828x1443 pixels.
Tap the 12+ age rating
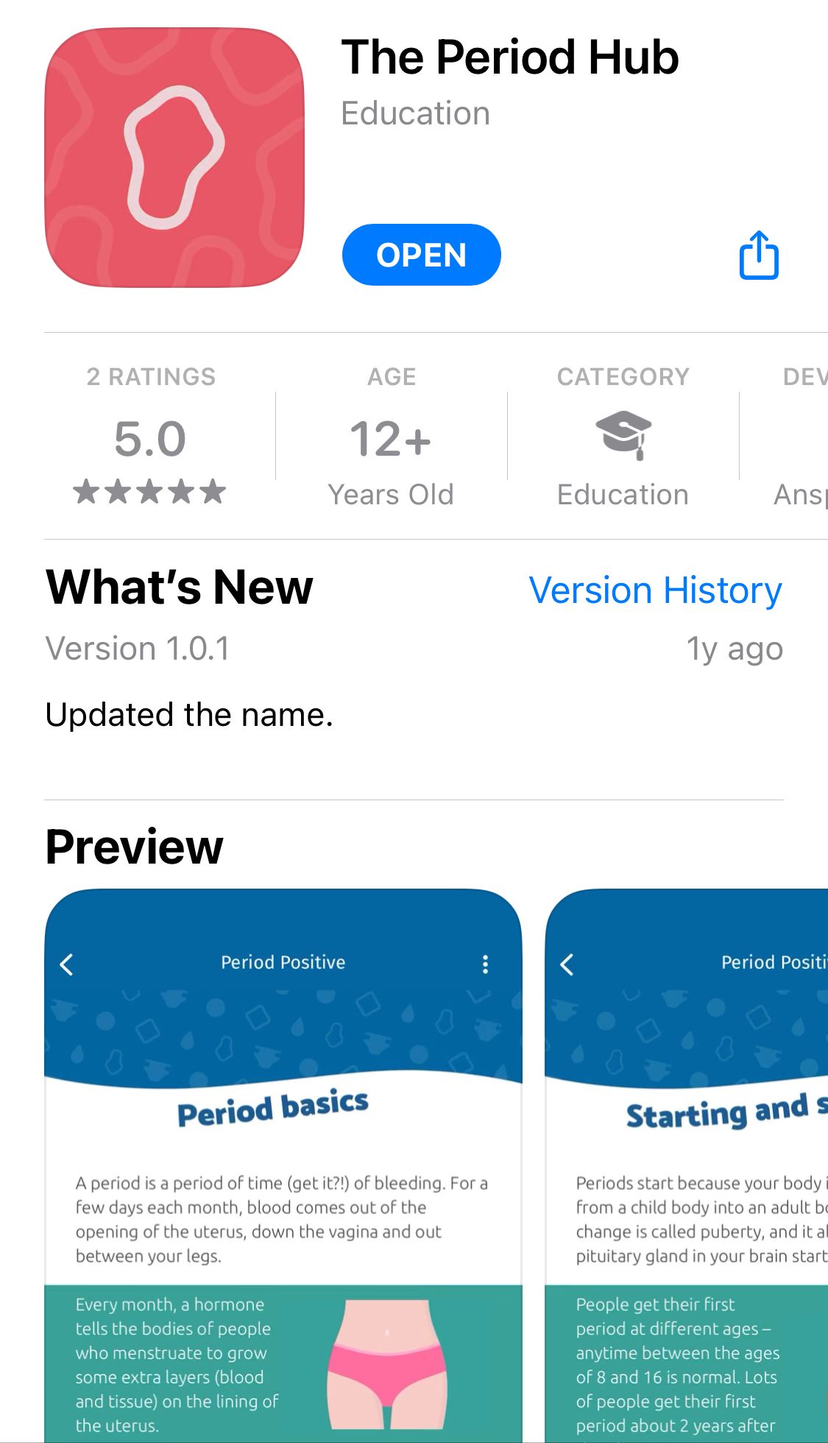tap(390, 440)
